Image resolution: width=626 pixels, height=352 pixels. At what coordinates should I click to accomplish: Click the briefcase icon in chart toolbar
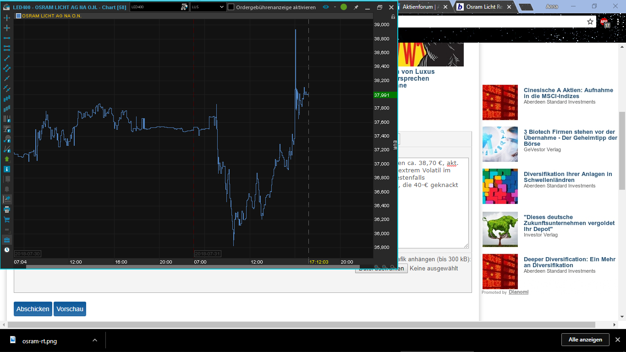[7, 240]
